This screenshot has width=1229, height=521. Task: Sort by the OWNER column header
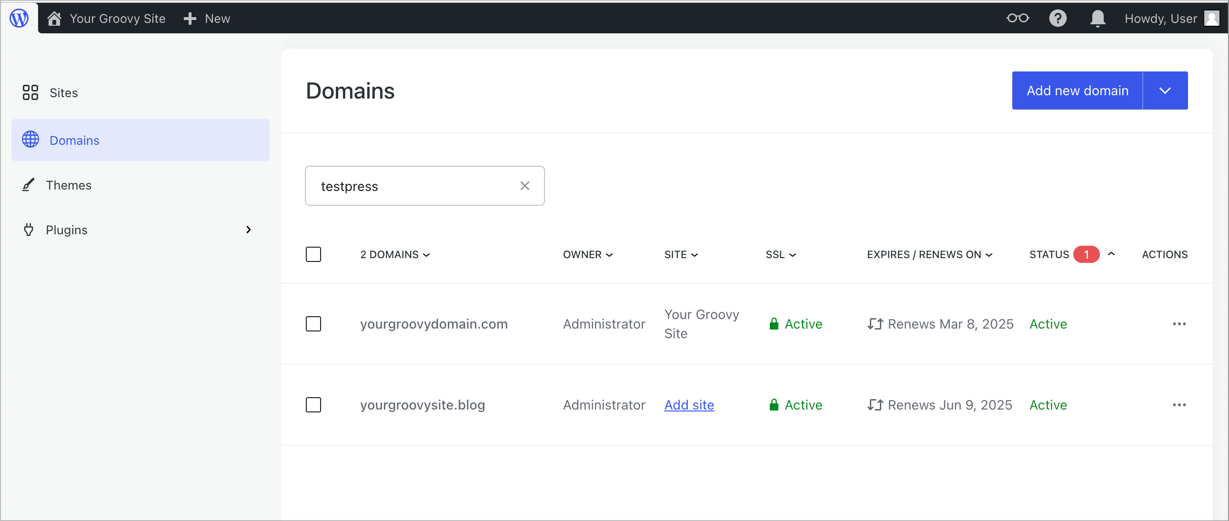click(x=588, y=255)
